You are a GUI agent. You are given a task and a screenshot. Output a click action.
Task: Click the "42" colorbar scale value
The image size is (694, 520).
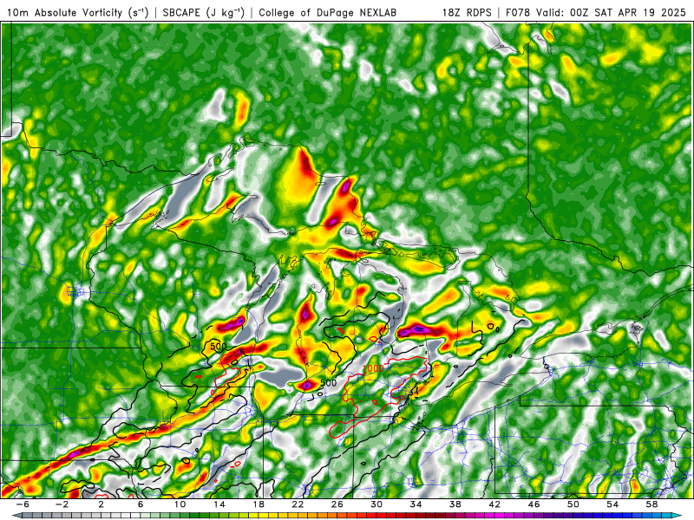tap(494, 504)
